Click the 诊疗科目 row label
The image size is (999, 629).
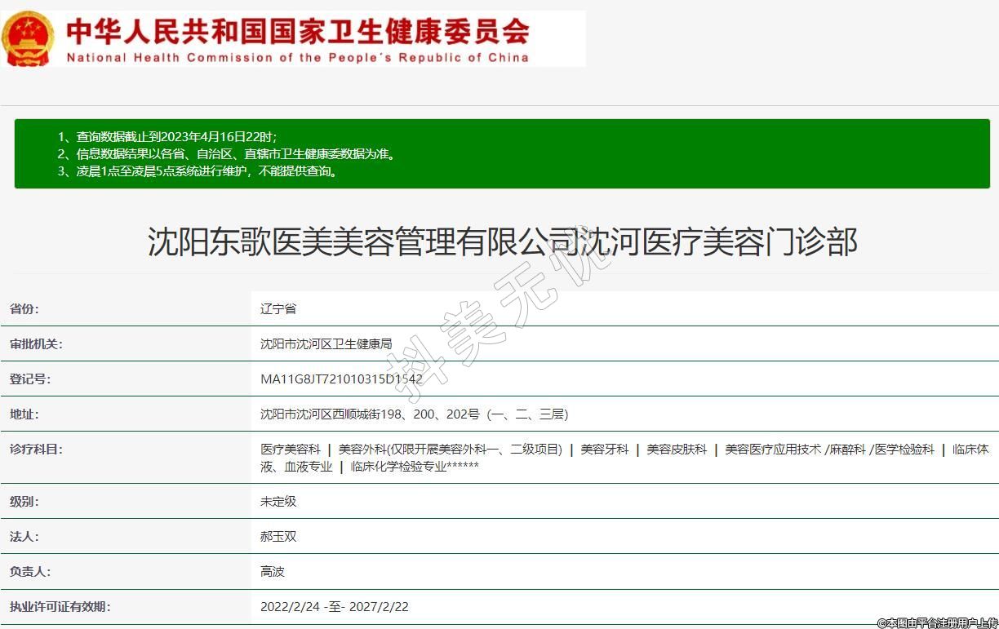(36, 450)
